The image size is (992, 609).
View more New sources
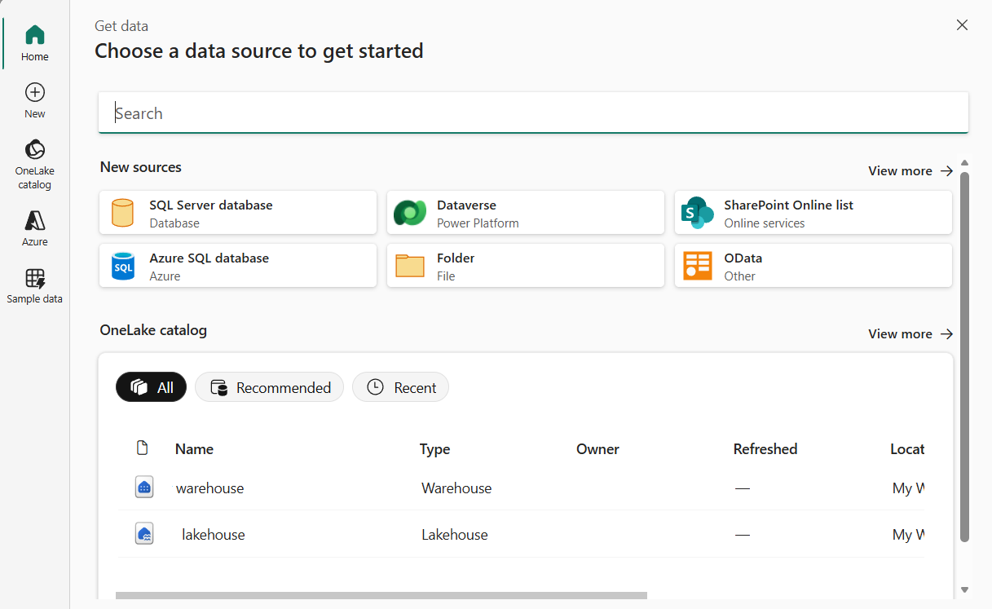(x=910, y=171)
